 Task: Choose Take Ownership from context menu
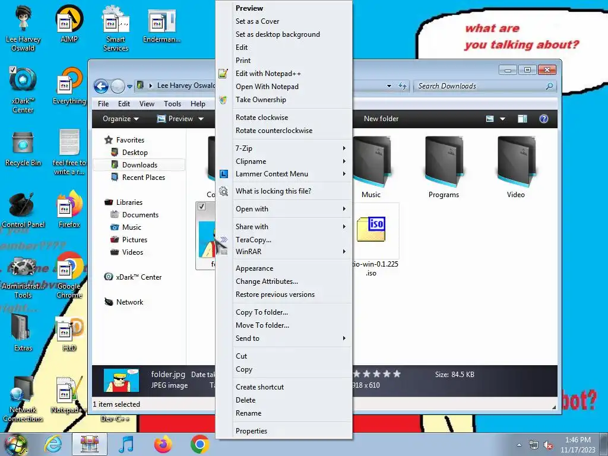(x=261, y=100)
